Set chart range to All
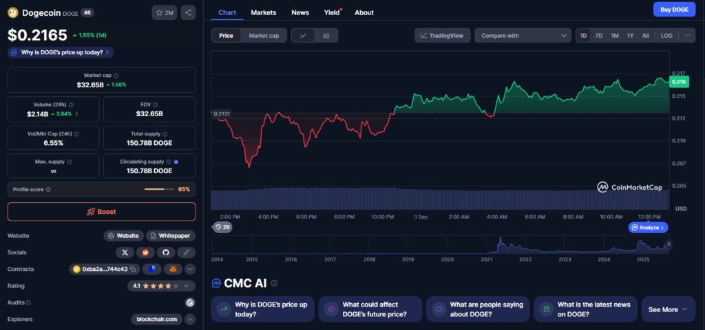 (646, 36)
